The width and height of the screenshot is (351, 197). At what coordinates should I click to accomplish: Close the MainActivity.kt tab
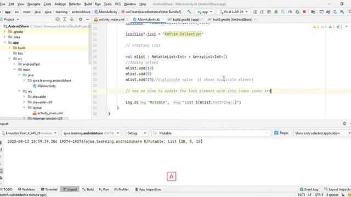pyautogui.click(x=162, y=20)
